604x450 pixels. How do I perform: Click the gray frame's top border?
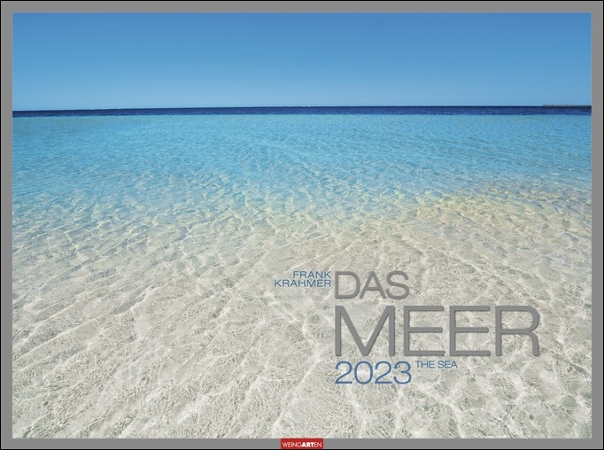tap(301, 6)
